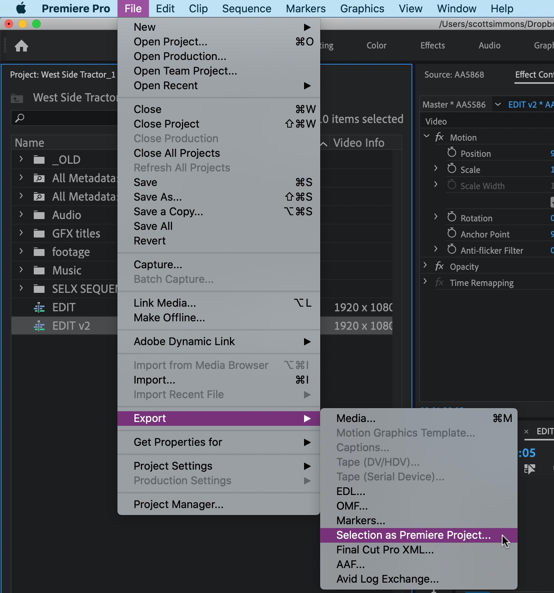Open the Source: AA5868 tab
This screenshot has width=554, height=593.
tap(454, 75)
